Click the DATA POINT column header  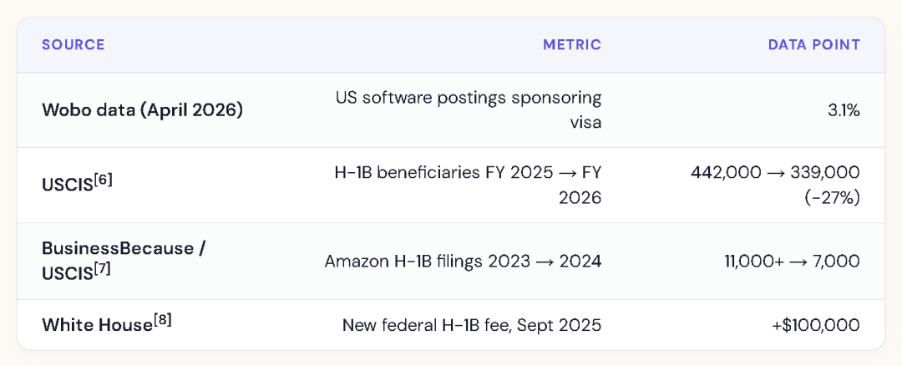(x=814, y=45)
